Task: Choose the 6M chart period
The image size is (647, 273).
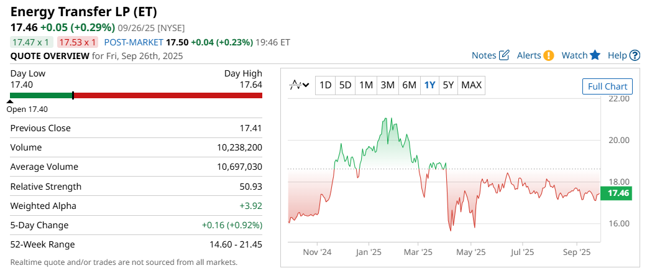Action: (409, 85)
